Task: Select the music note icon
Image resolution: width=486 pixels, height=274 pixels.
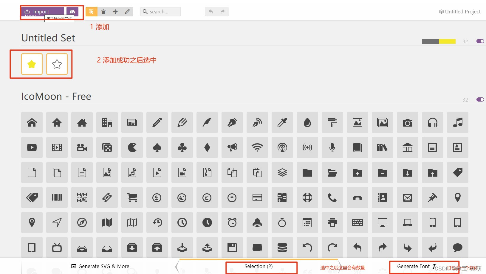Action: click(x=458, y=122)
